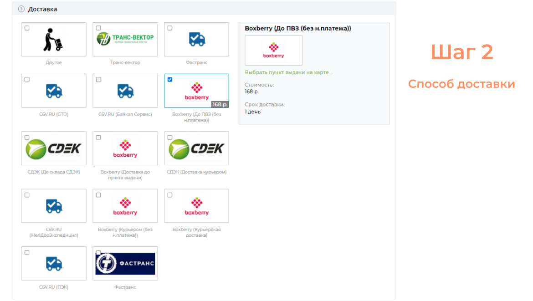533x301 pixels.
Task: Click the Транс-вектор logo
Action: (125, 38)
